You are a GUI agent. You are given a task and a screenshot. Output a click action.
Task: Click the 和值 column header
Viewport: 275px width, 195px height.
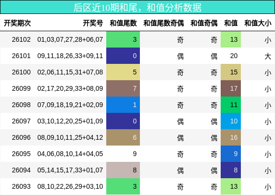231,23
